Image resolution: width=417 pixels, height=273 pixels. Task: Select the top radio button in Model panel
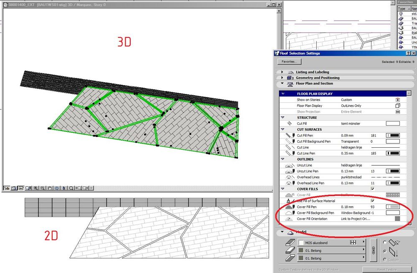(x=384, y=242)
